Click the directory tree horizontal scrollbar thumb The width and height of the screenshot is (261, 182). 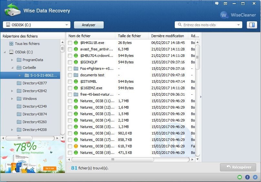(x=19, y=138)
